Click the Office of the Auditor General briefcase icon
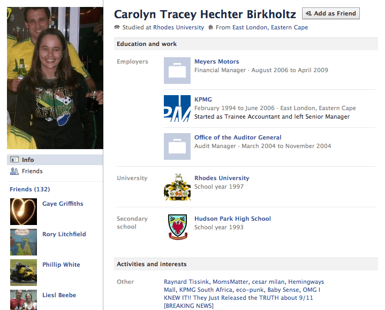The height and width of the screenshot is (310, 385). click(x=177, y=146)
